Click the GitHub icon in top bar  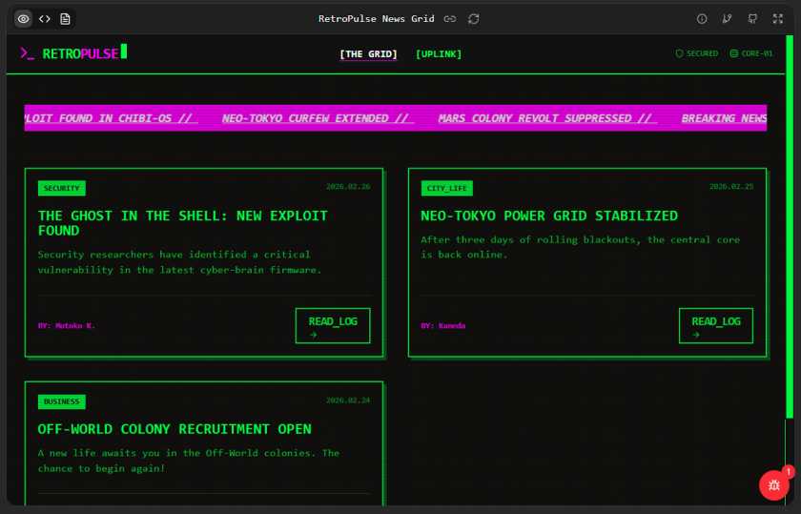tap(752, 19)
